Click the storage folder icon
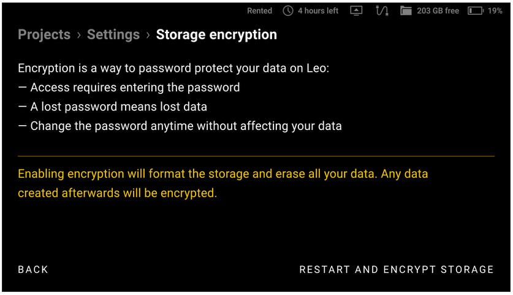Image resolution: width=513 pixels, height=295 pixels. click(x=406, y=11)
